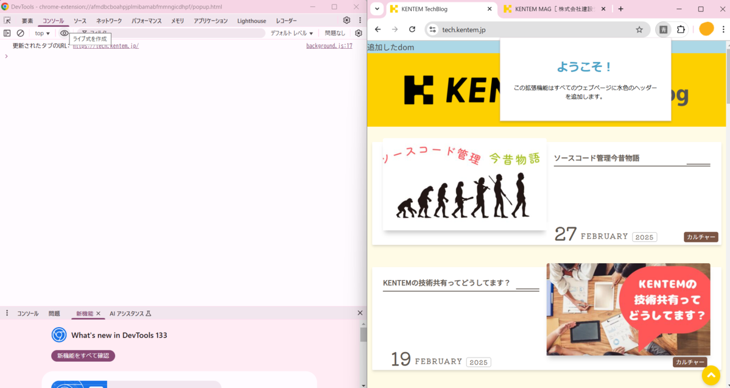Open the evolution illustration article thumbnail
730x388 pixels.
pos(464,184)
